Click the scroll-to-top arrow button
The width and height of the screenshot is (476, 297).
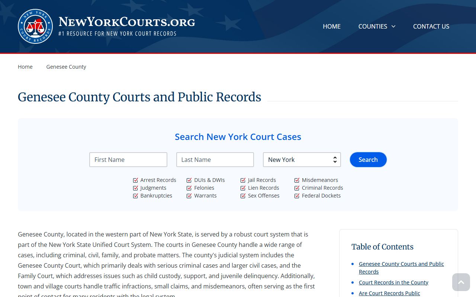[461, 282]
